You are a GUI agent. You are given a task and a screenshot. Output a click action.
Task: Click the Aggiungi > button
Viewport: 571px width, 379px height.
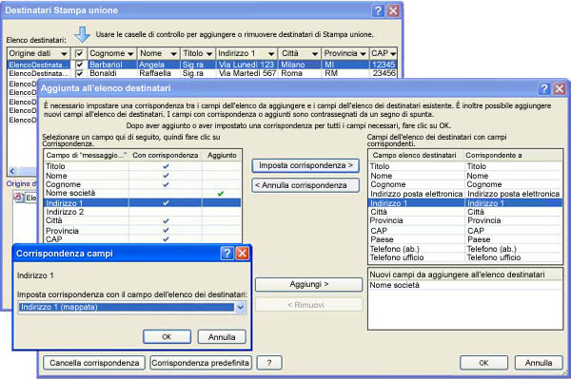click(x=308, y=284)
